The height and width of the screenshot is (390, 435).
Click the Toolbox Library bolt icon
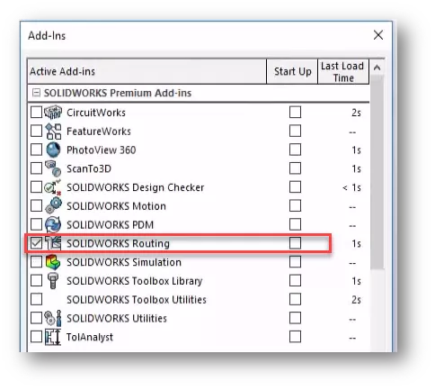[x=53, y=281]
